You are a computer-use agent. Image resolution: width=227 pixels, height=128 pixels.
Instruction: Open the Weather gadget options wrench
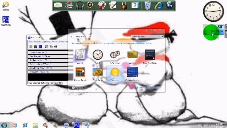click(x=226, y=33)
